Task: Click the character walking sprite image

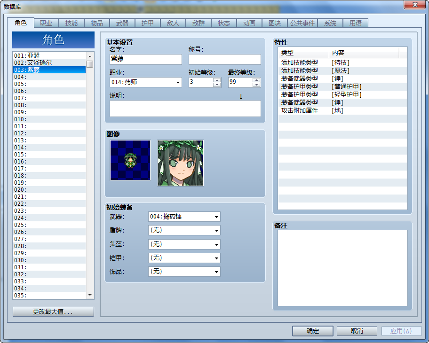Action: pyautogui.click(x=130, y=160)
